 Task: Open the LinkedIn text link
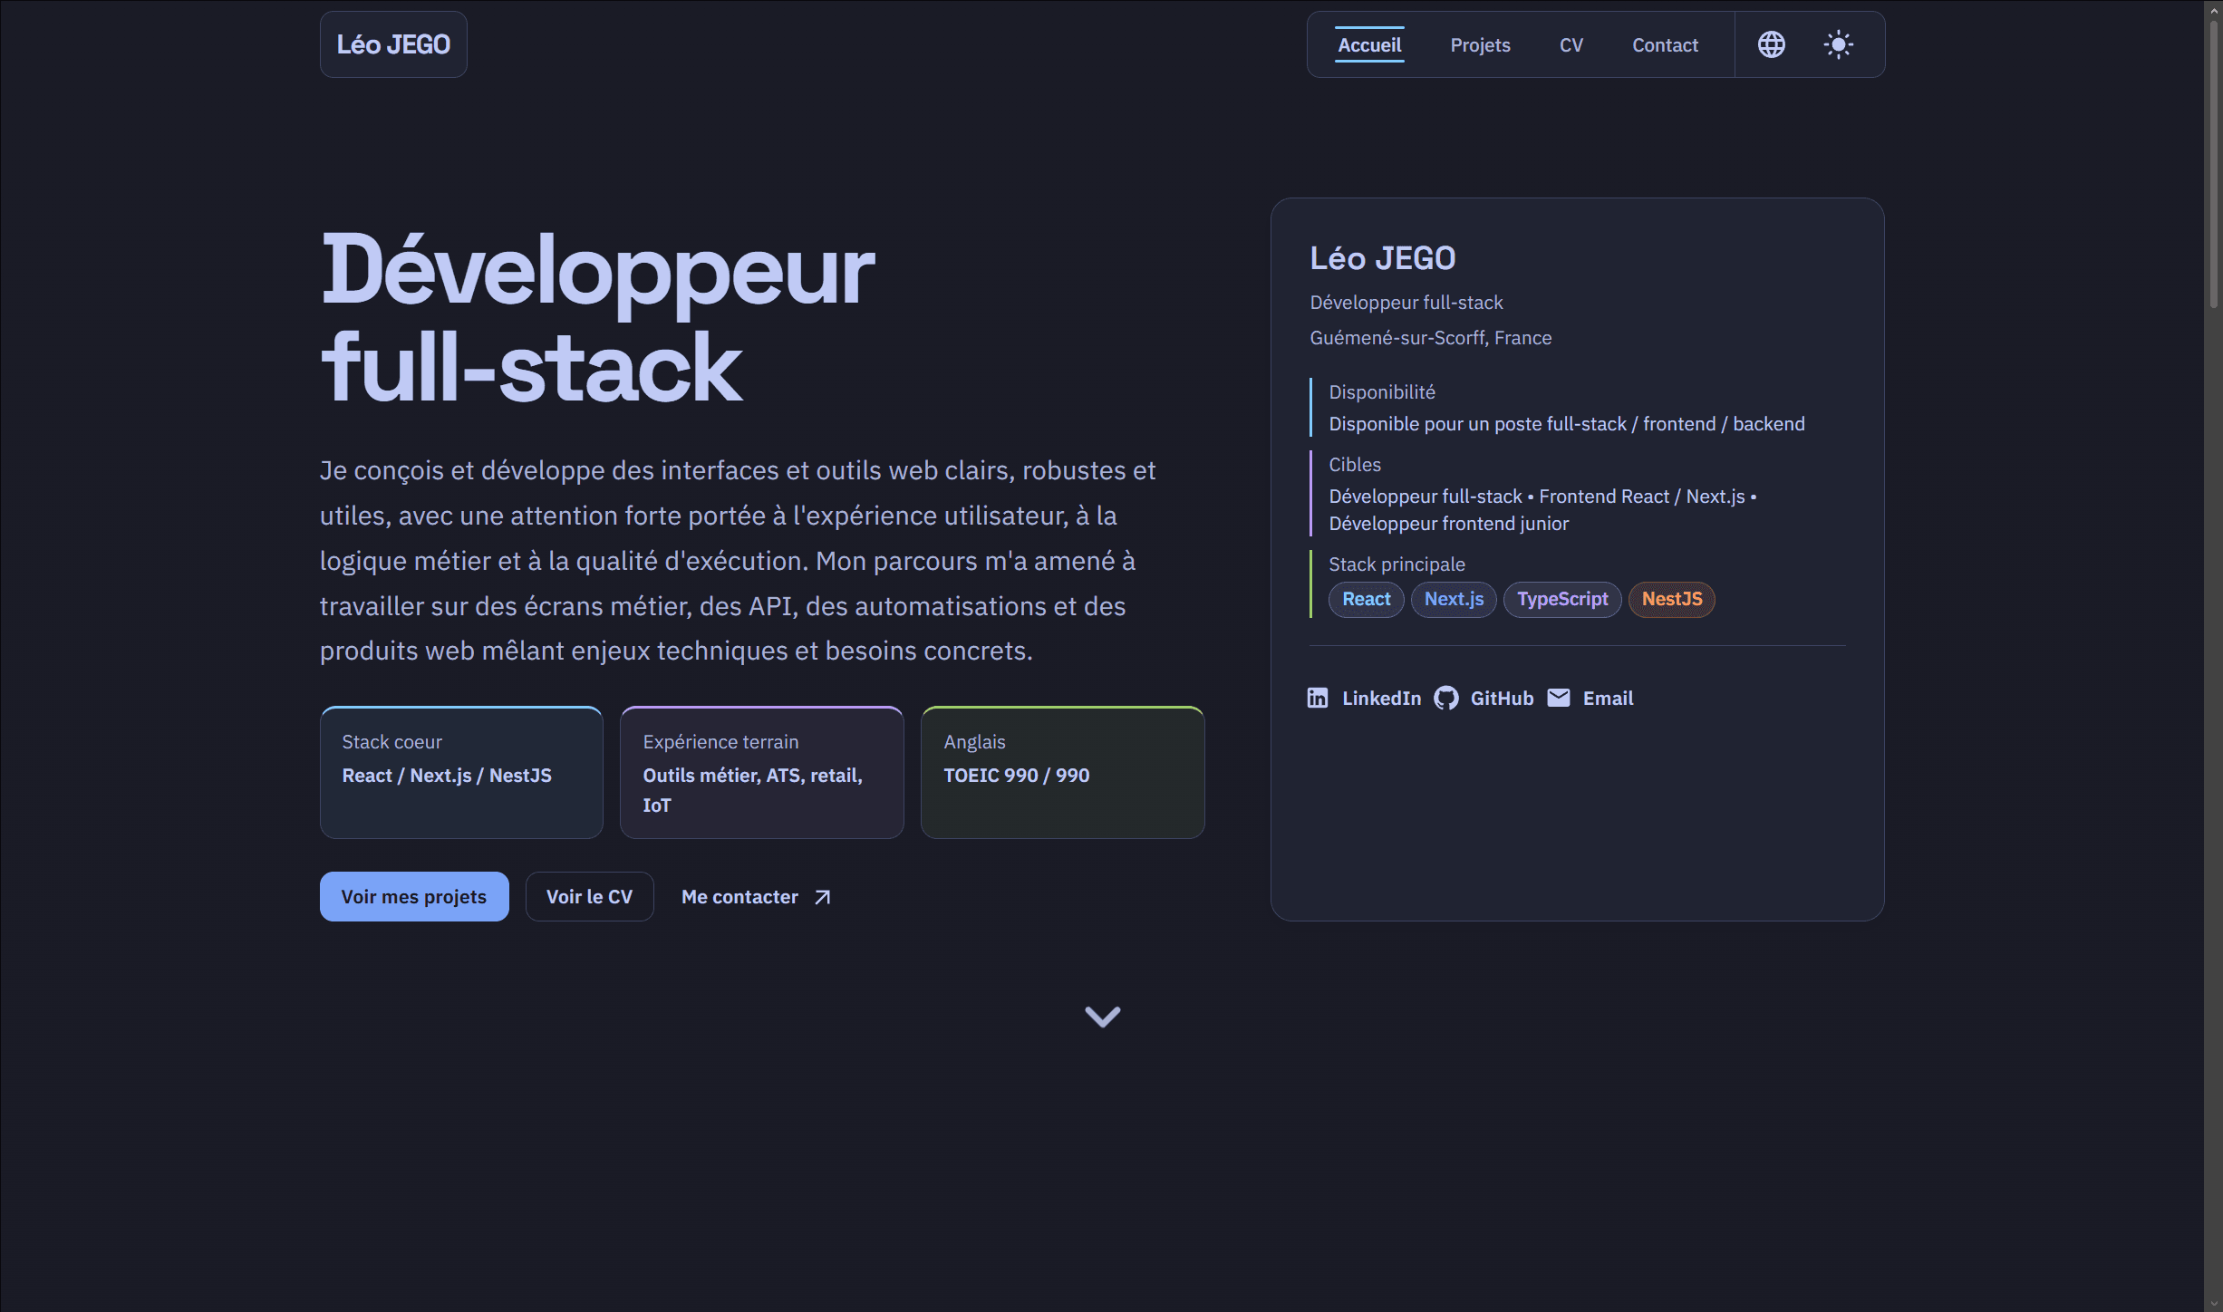pyautogui.click(x=1381, y=699)
